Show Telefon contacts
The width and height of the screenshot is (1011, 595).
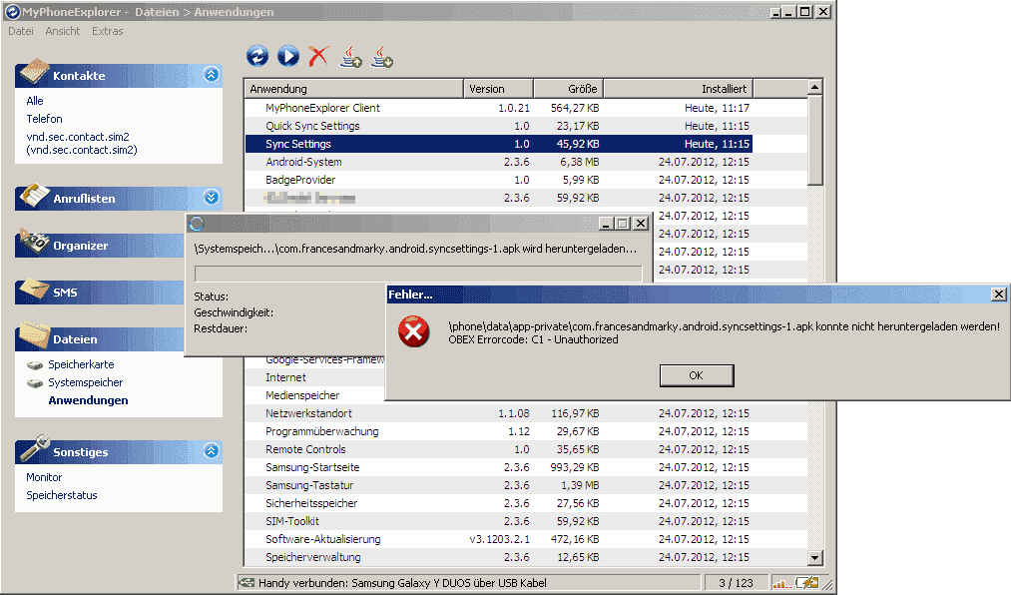pos(45,119)
